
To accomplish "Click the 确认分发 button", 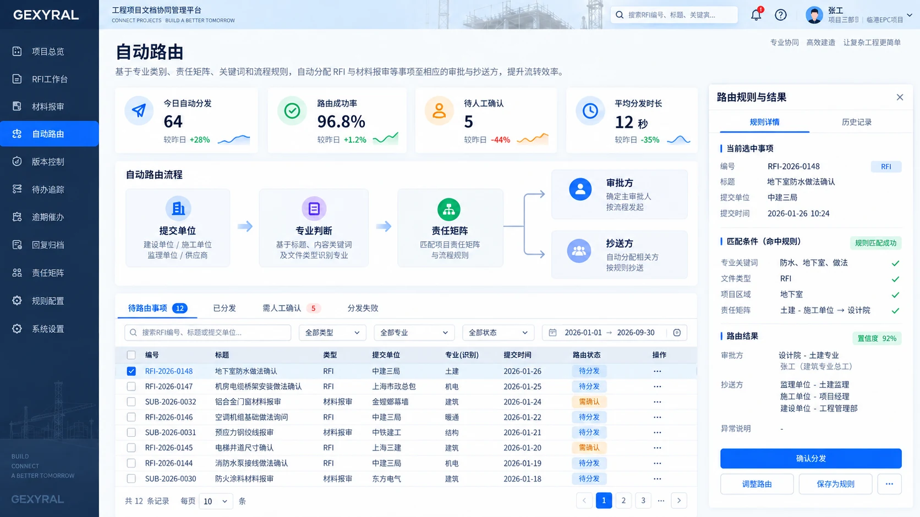I will (x=811, y=458).
